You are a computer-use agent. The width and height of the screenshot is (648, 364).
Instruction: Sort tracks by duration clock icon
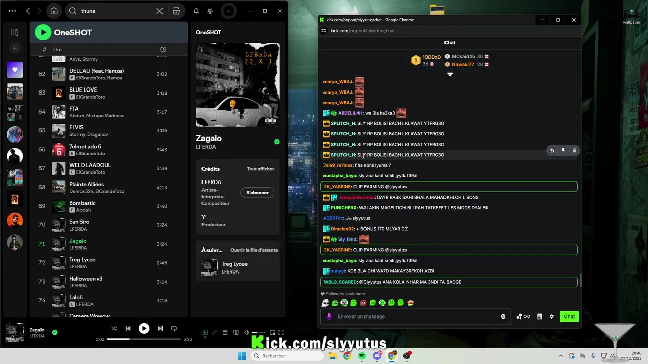pos(163,49)
